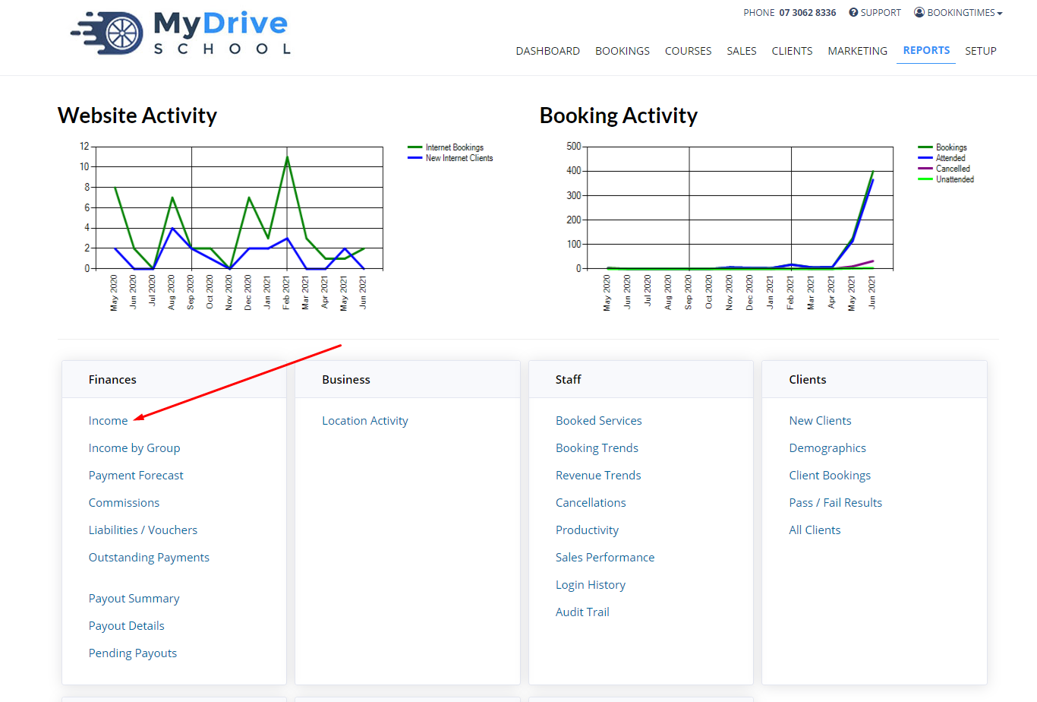Open the Cancellations report
The width and height of the screenshot is (1037, 702).
[591, 503]
